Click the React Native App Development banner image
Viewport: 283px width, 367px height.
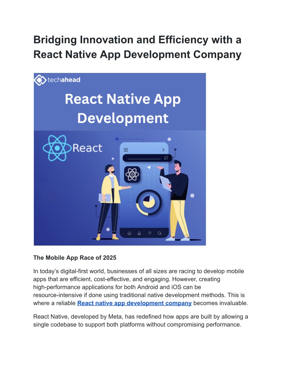[120, 159]
